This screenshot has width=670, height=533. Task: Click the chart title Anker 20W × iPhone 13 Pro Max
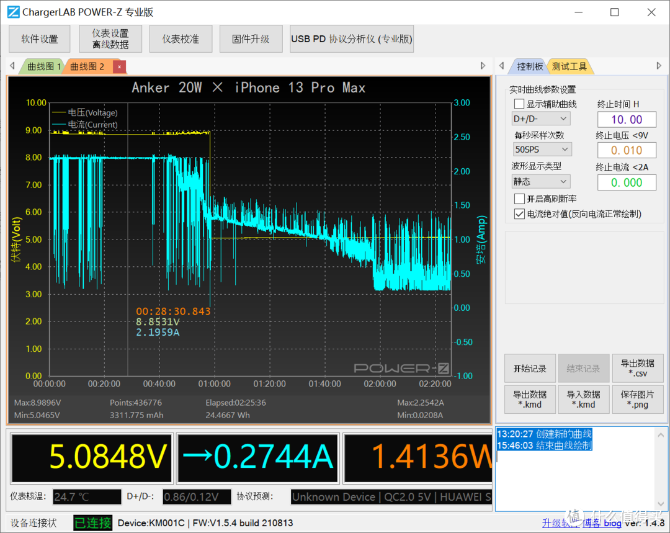248,87
